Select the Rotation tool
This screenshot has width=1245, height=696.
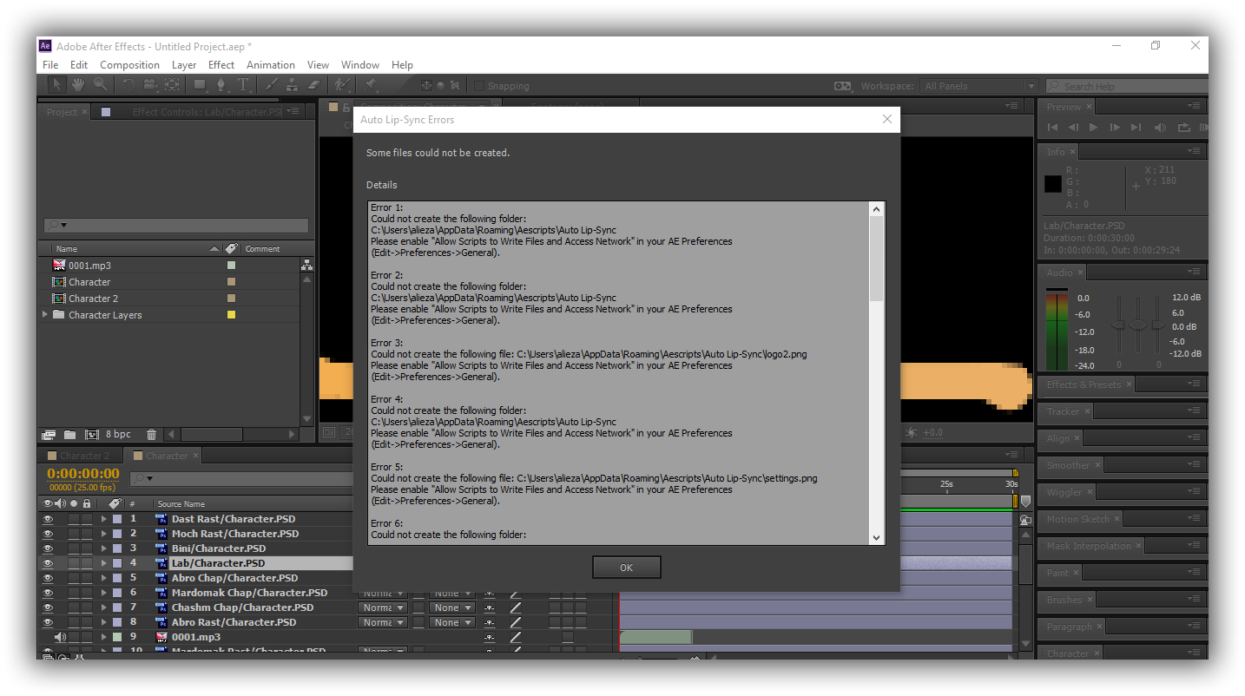(x=128, y=84)
